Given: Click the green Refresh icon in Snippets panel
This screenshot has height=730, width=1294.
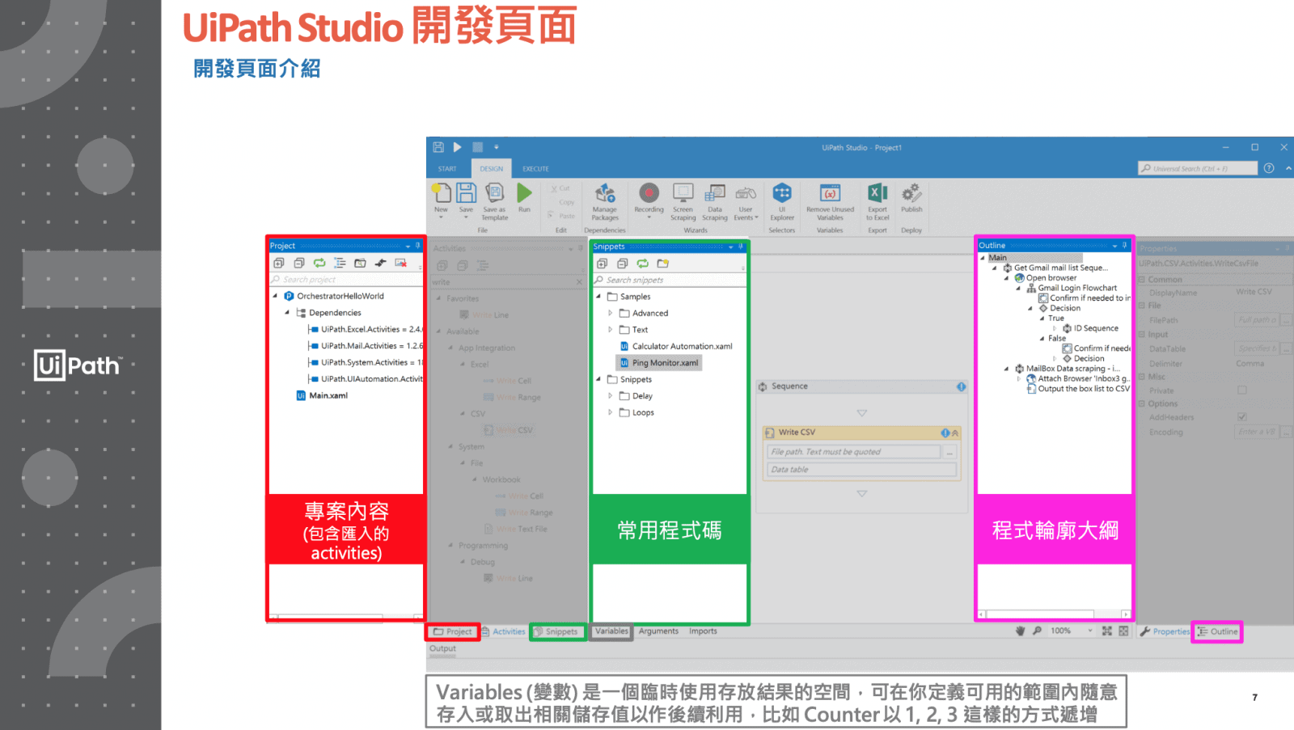Looking at the screenshot, I should point(642,264).
